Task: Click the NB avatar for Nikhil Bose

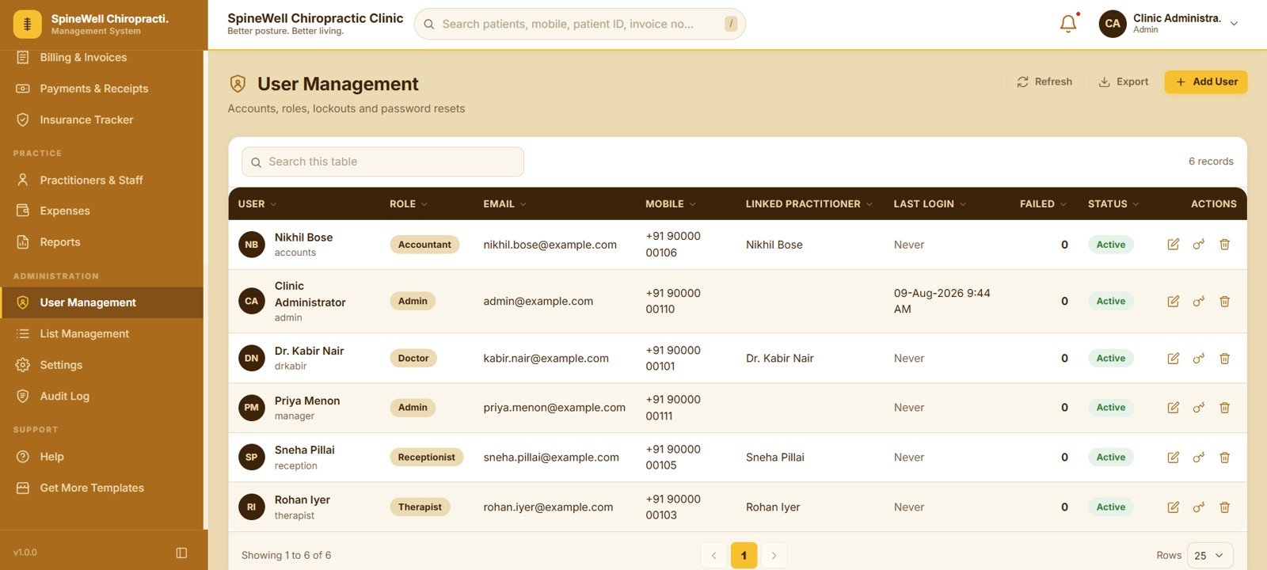Action: 252,245
